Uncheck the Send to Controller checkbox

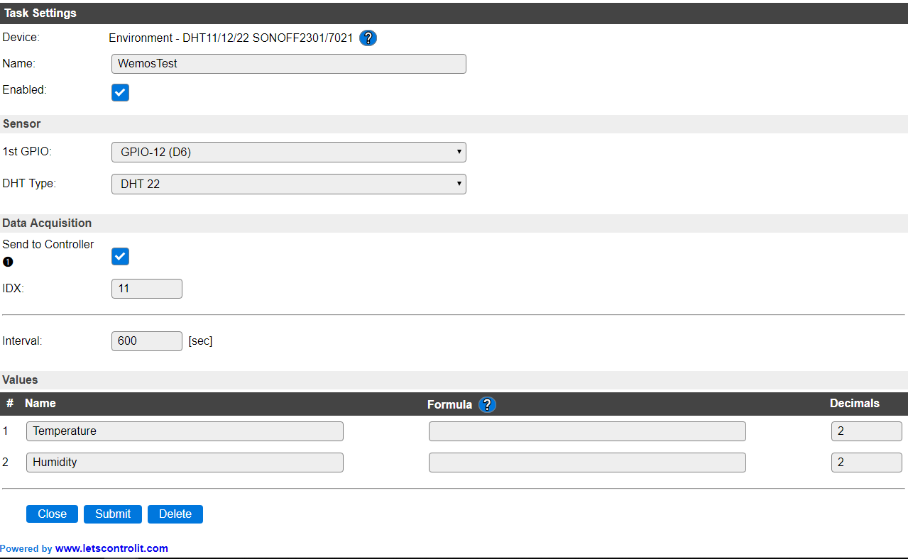(x=120, y=257)
